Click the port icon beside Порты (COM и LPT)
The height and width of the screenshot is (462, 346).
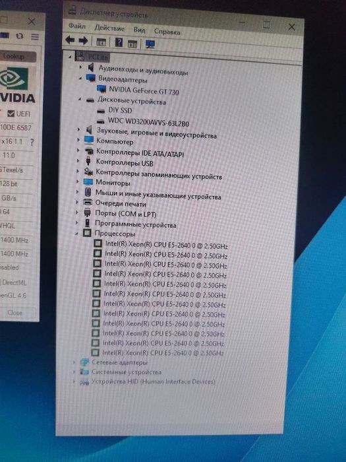[88, 212]
